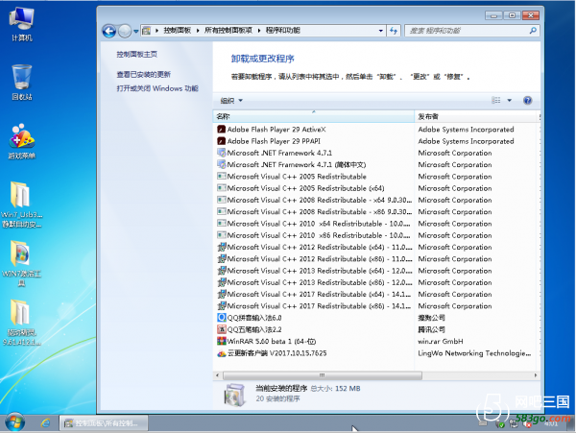Sort list by 发布者 column header

tap(476, 116)
